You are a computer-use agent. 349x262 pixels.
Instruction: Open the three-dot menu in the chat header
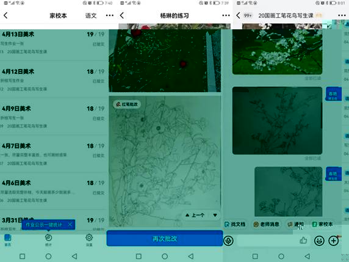[x=342, y=16]
